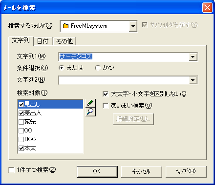Toggle 大文字・小文字を区別しない checkbox
215x185 pixels.
(x=106, y=94)
